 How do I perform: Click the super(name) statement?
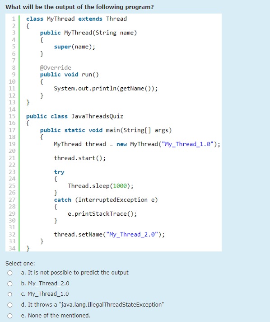click(x=74, y=47)
